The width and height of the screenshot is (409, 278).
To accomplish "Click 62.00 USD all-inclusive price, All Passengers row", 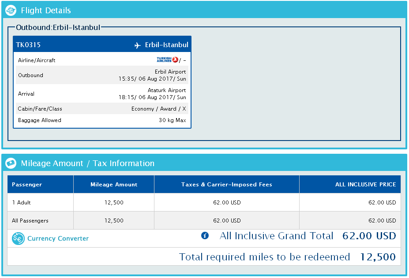I will point(382,221).
